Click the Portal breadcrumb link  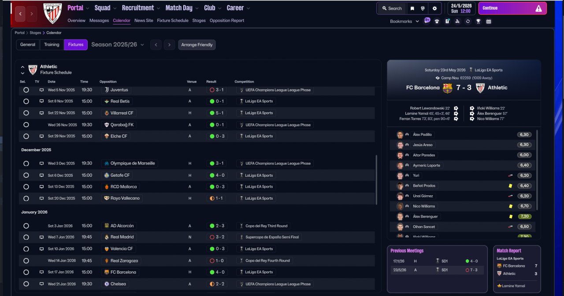tap(19, 33)
